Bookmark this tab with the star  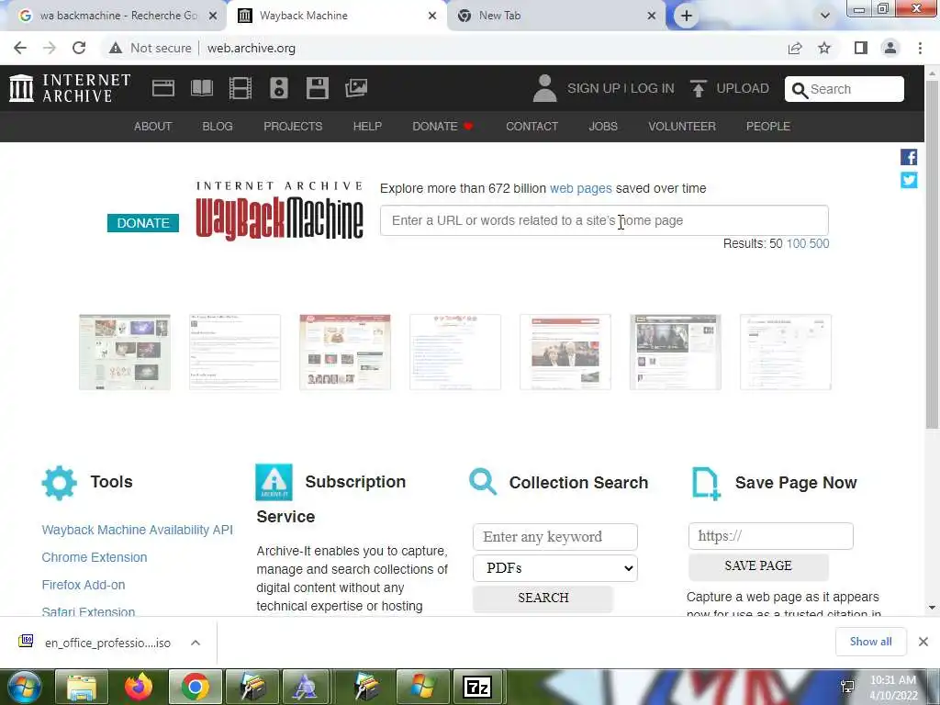(x=824, y=48)
